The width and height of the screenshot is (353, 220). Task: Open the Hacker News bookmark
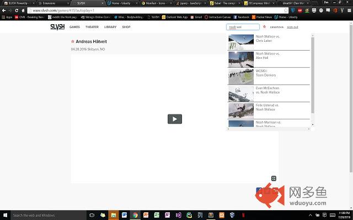click(262, 17)
